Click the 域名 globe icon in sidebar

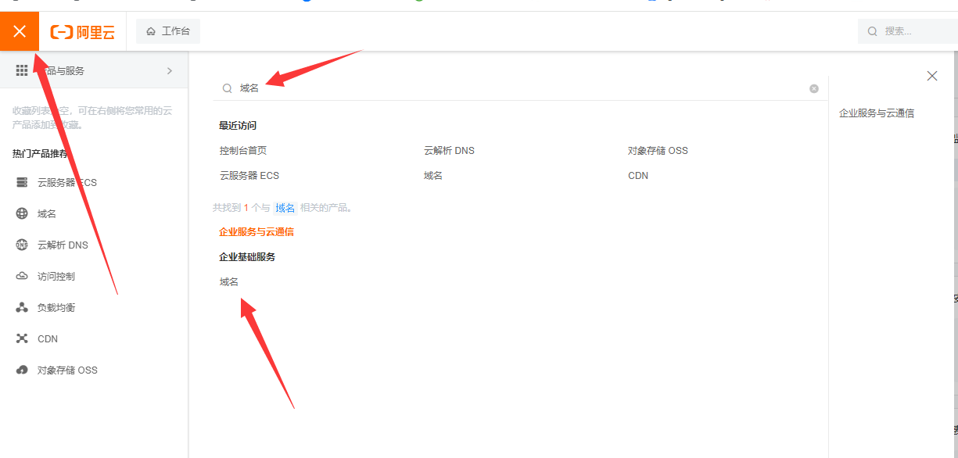22,214
